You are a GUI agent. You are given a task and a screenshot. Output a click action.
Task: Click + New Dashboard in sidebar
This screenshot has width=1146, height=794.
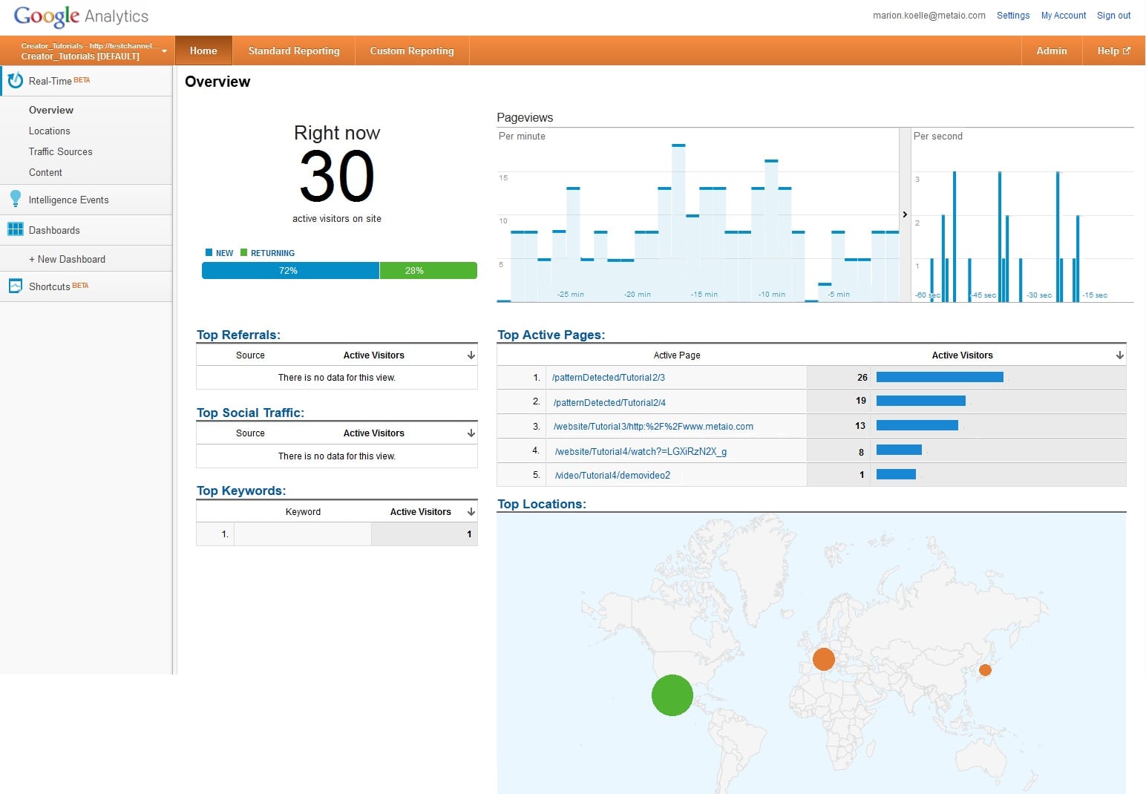(67, 259)
